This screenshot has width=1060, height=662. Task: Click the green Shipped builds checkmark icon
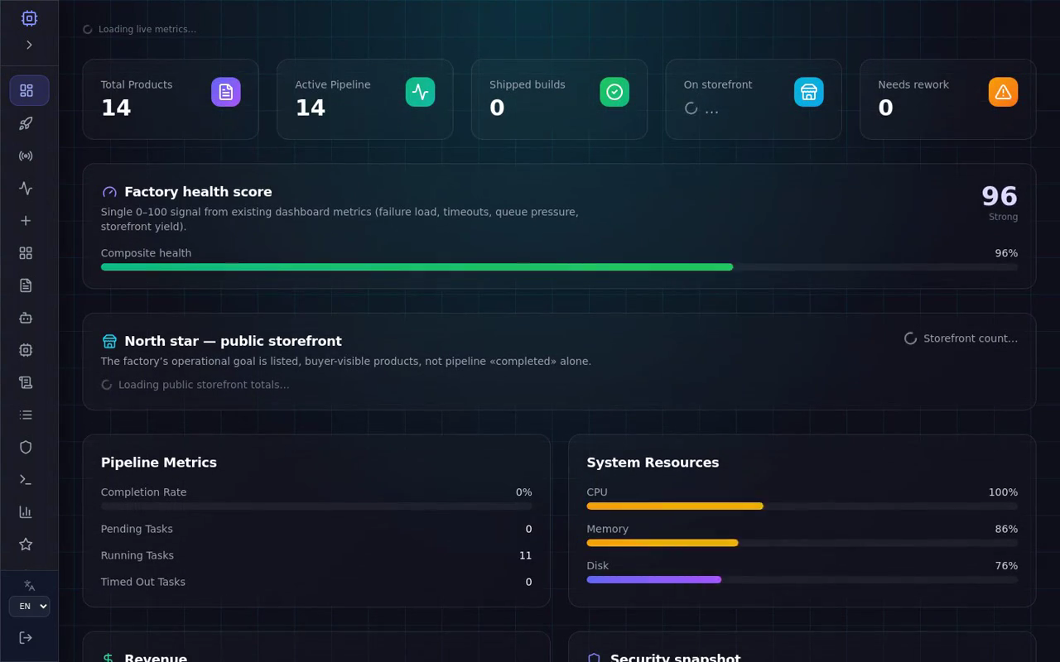[x=614, y=92]
